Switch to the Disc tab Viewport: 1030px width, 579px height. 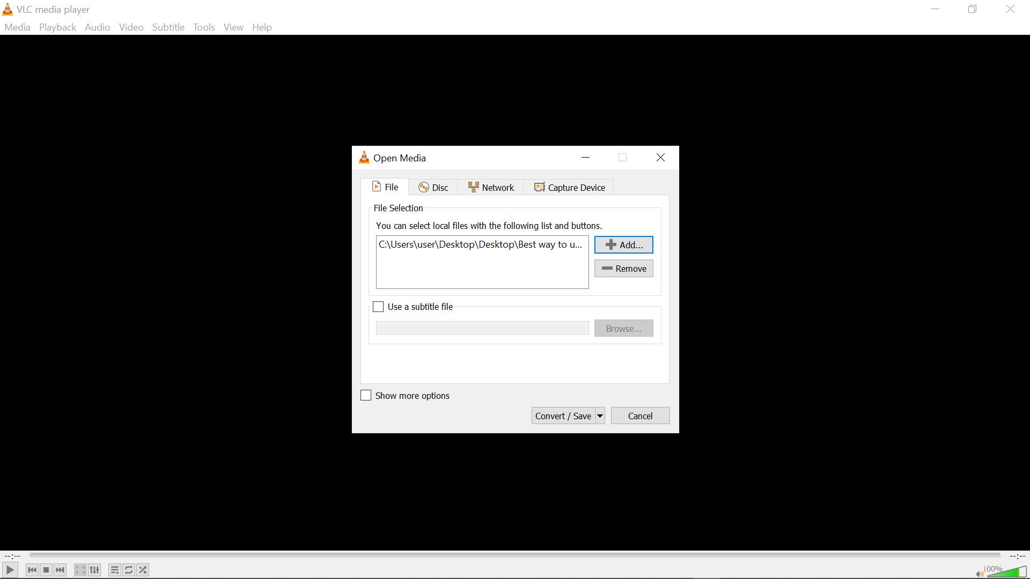click(x=433, y=188)
